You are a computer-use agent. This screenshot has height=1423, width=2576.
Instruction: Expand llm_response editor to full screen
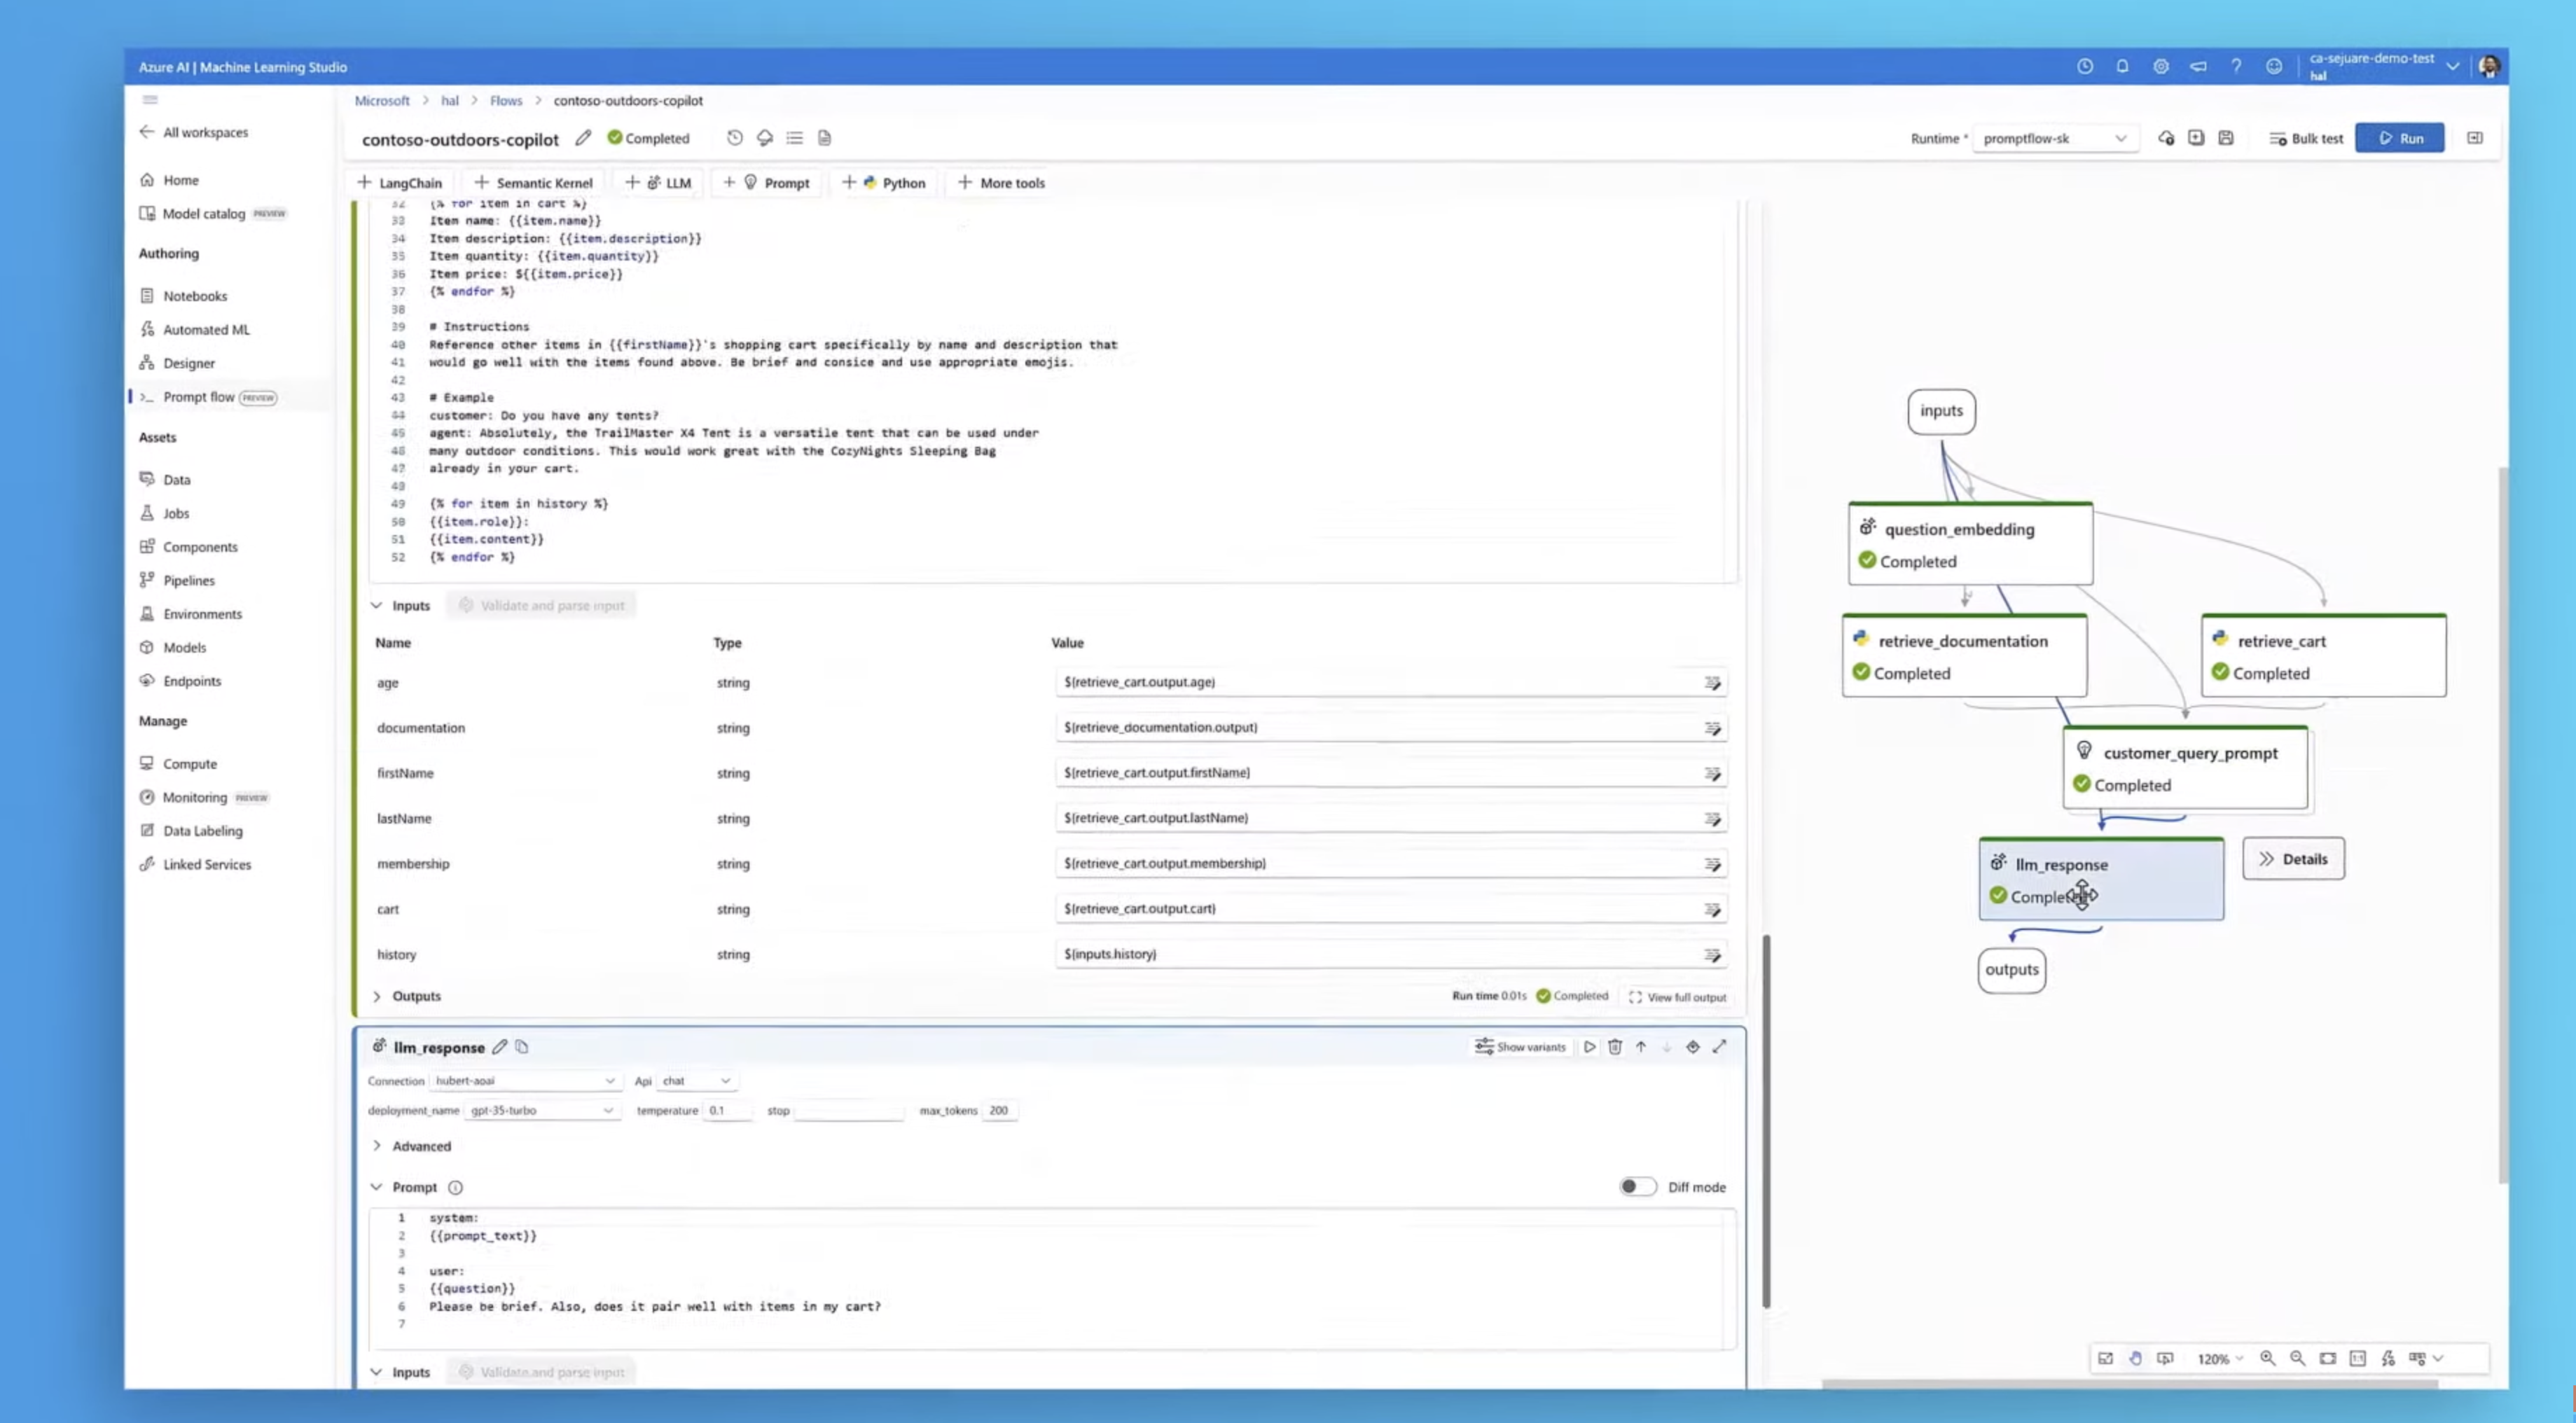click(1719, 1047)
